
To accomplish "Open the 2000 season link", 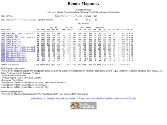I will pos(3,57).
